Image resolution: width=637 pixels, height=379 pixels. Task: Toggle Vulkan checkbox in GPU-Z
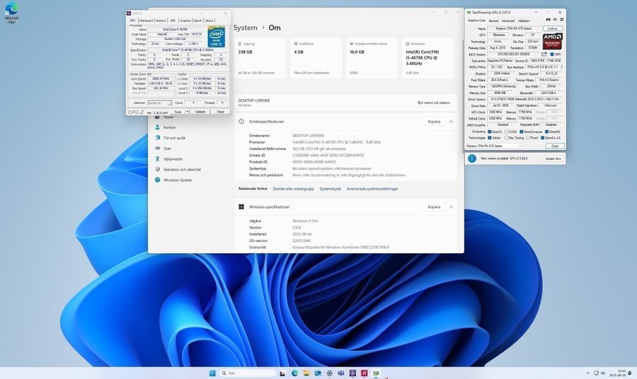490,138
